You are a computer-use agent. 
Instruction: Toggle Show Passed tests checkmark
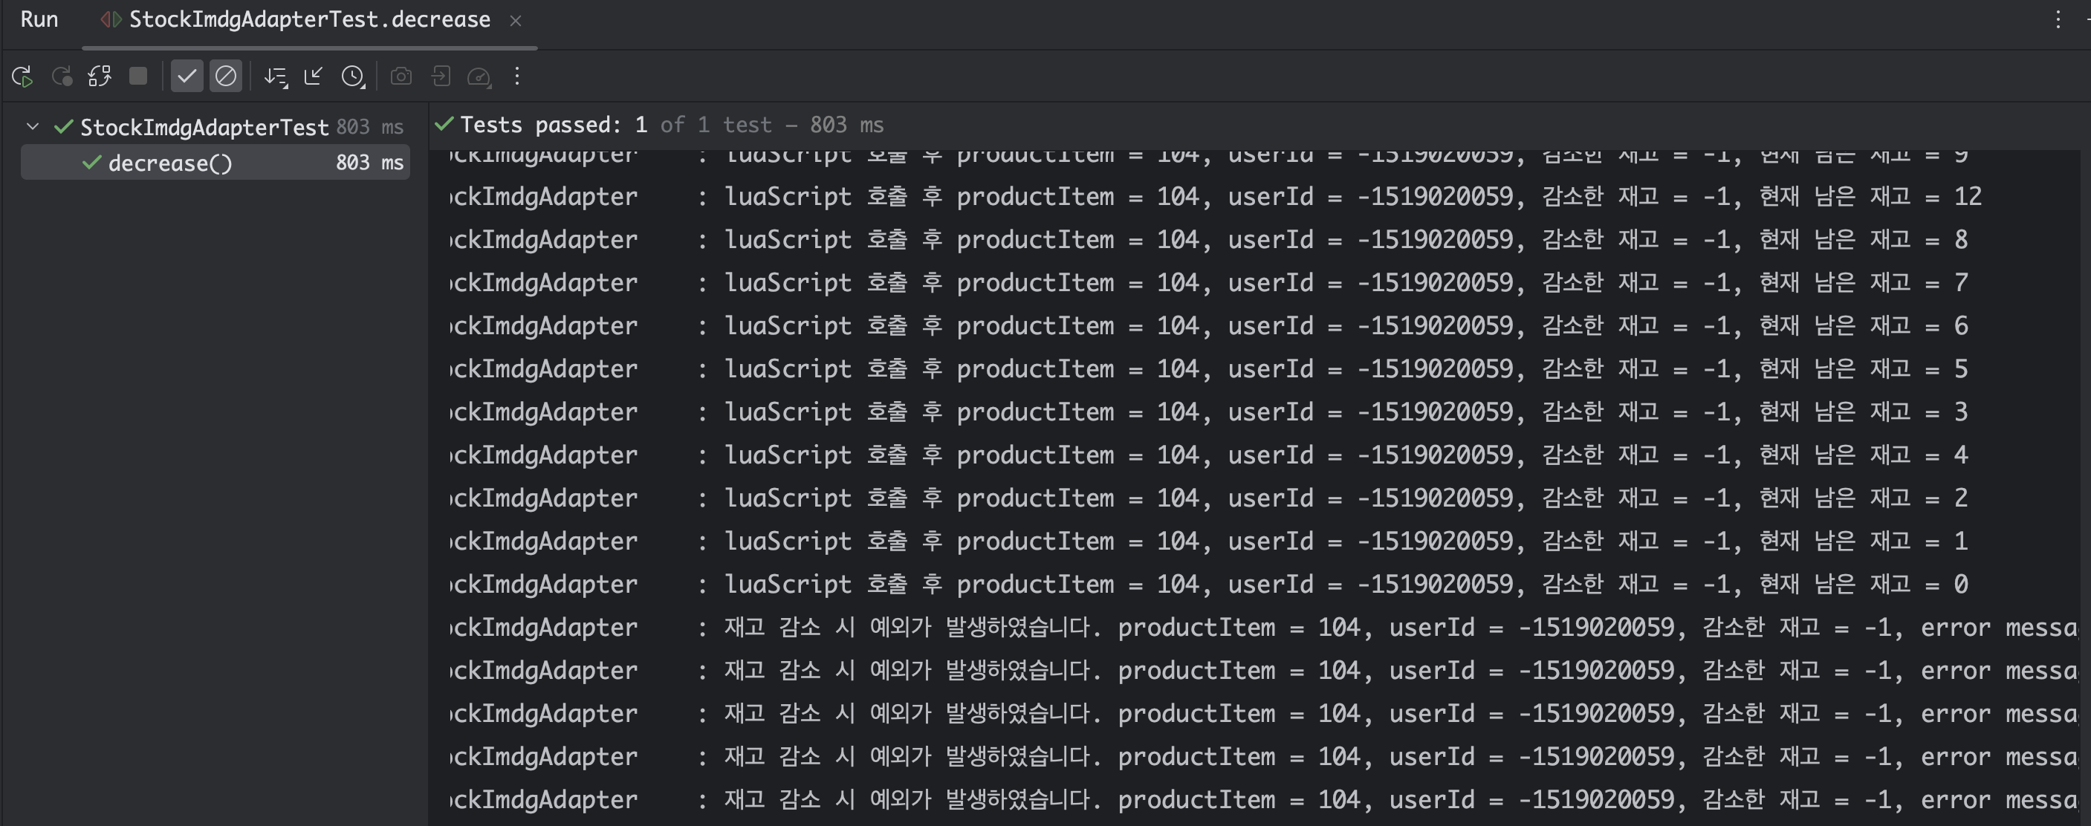click(x=187, y=77)
